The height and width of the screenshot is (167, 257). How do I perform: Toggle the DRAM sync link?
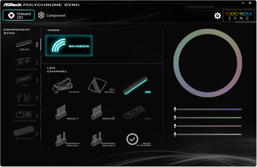37,44
